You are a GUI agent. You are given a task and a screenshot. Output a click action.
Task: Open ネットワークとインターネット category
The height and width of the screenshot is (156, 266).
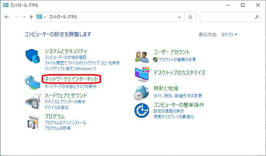tap(71, 79)
